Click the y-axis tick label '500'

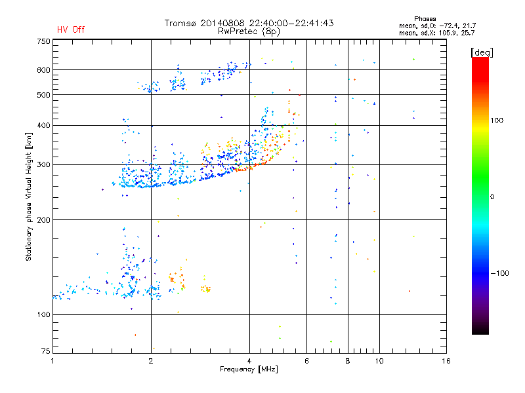pyautogui.click(x=43, y=95)
